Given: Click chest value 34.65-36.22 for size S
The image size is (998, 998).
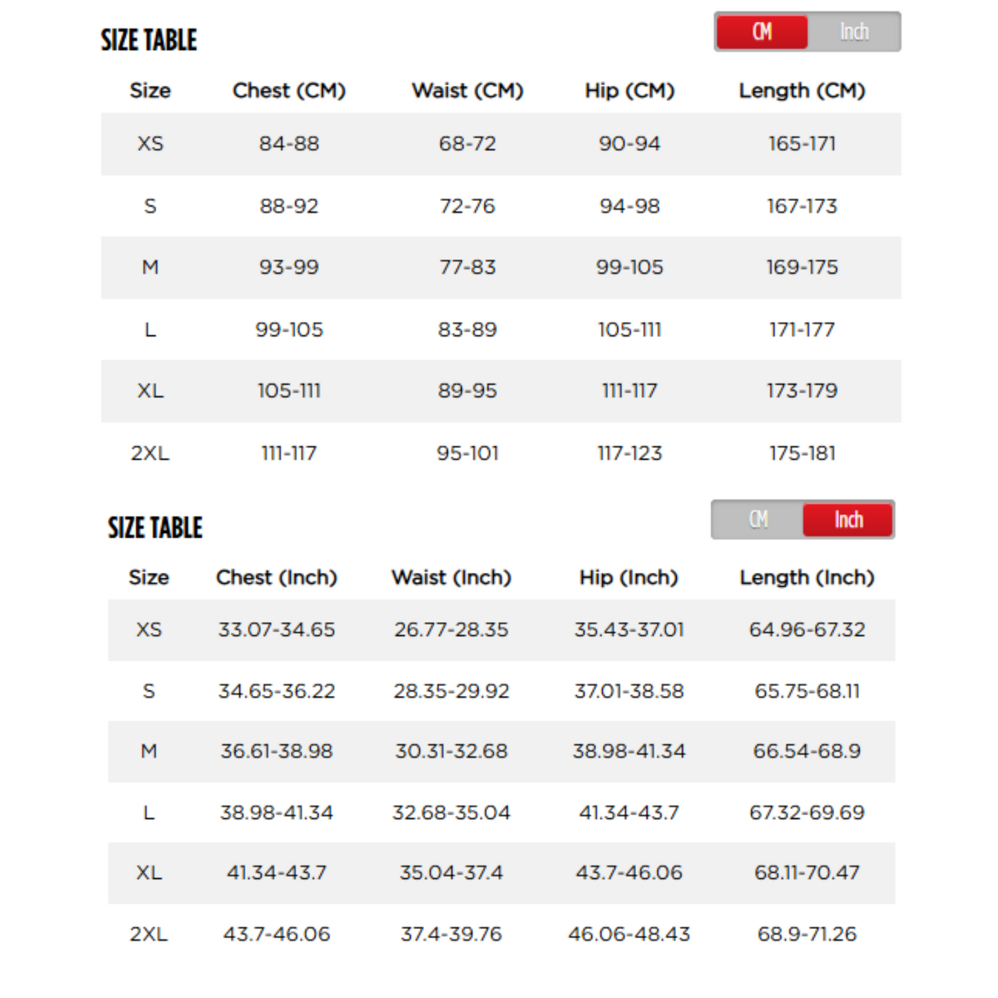Looking at the screenshot, I should [276, 691].
